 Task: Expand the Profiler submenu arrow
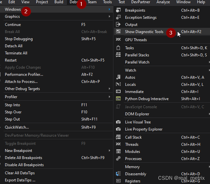110,97
